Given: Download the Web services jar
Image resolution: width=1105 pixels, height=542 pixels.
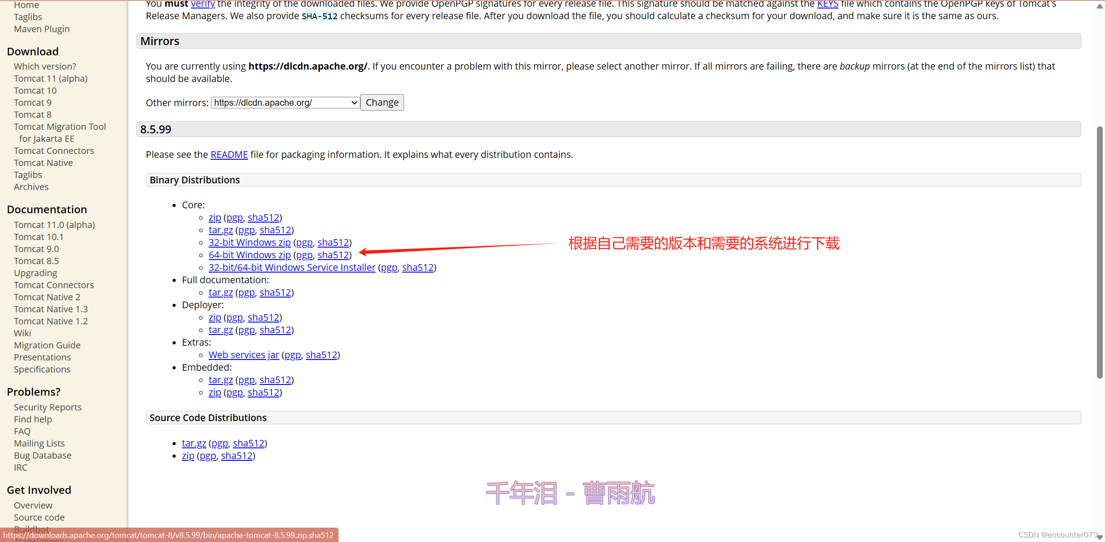Looking at the screenshot, I should (243, 355).
